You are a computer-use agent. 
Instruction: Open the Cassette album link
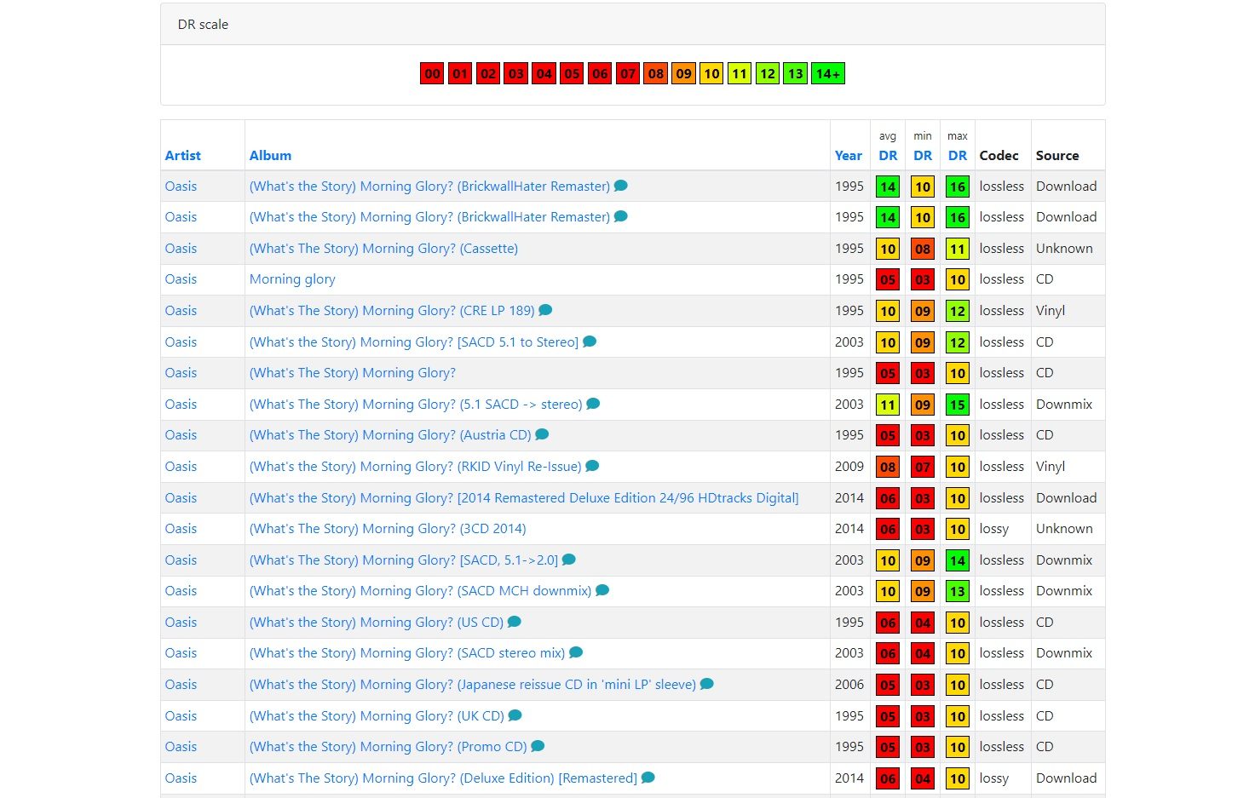coord(383,248)
